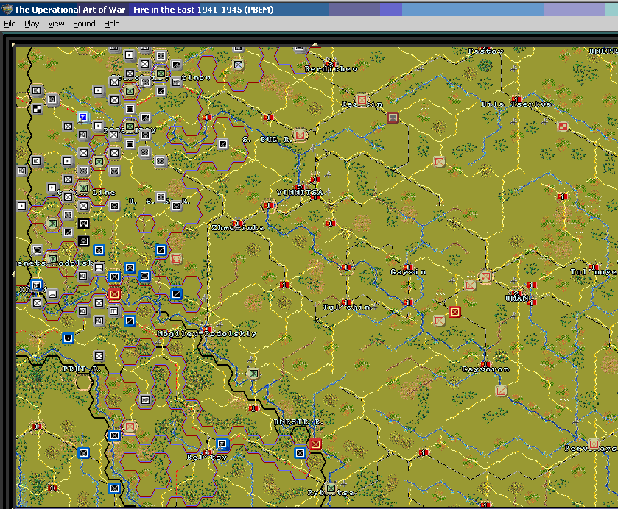The image size is (618, 509).
Task: Open the Sound menu
Action: pos(84,24)
